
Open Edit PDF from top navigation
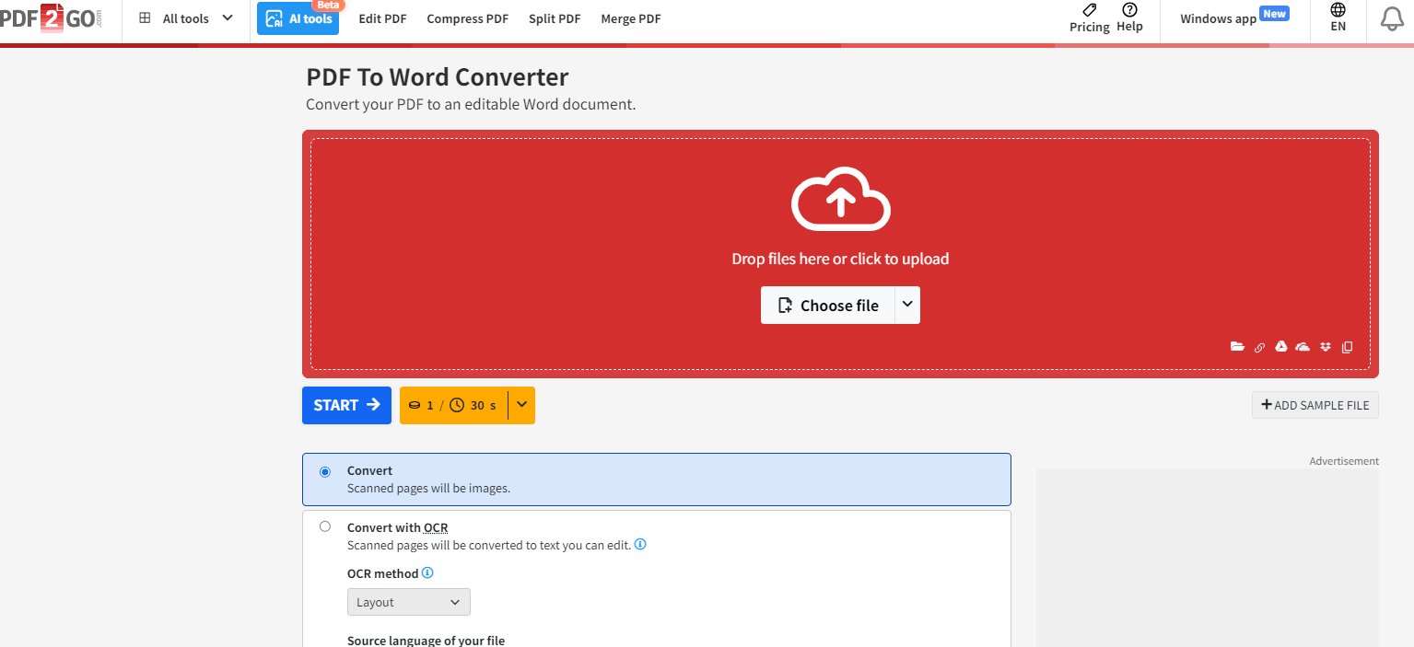coord(382,18)
